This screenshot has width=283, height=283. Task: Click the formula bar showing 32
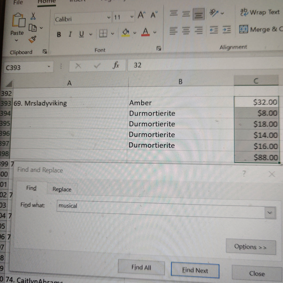pyautogui.click(x=205, y=64)
